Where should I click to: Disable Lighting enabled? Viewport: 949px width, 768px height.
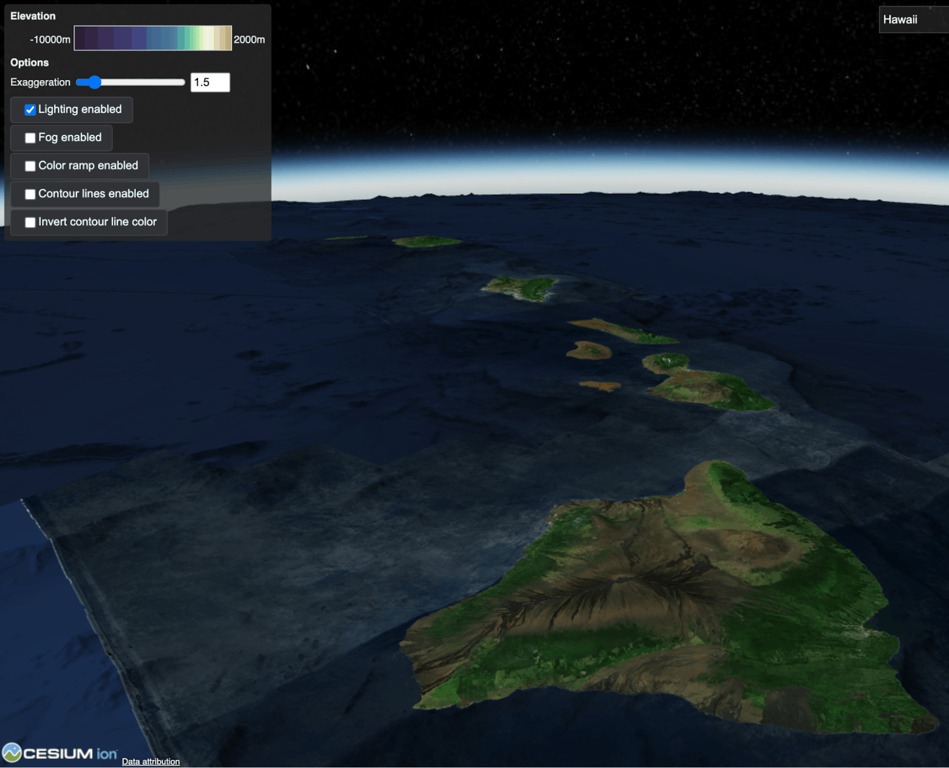coord(30,109)
